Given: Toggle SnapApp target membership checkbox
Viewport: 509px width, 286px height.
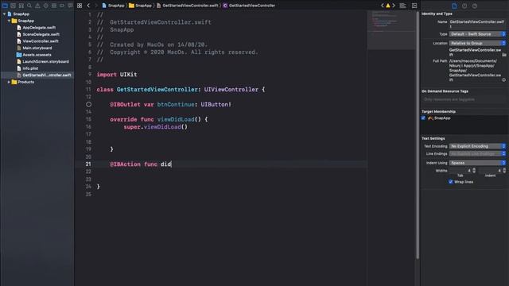Looking at the screenshot, I should click(423, 118).
